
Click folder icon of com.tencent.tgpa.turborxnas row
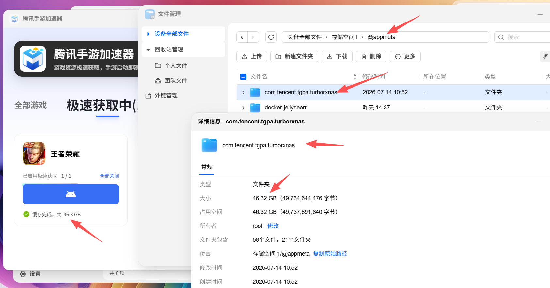pyautogui.click(x=255, y=93)
